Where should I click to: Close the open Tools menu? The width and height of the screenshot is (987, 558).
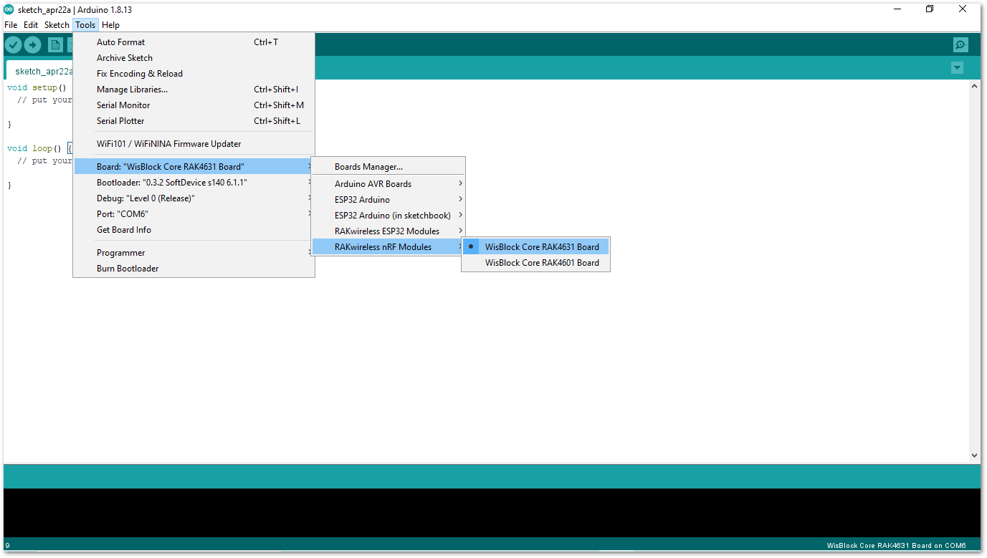point(85,25)
